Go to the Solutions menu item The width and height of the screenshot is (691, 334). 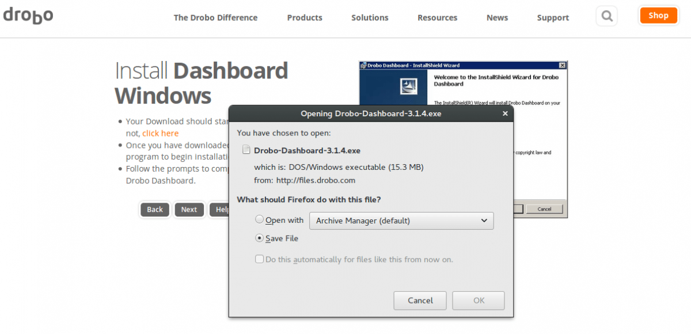click(370, 18)
